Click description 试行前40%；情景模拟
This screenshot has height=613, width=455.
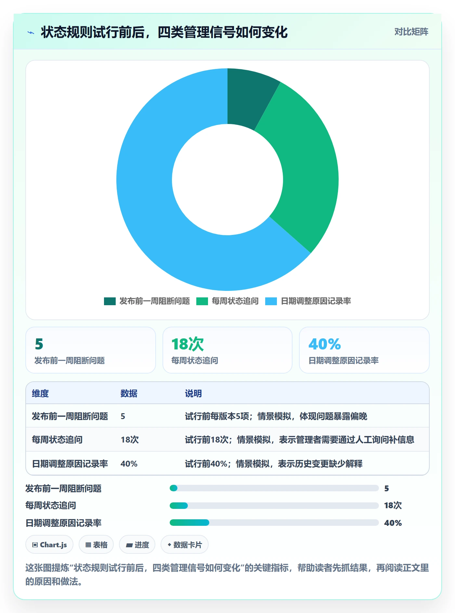274,464
